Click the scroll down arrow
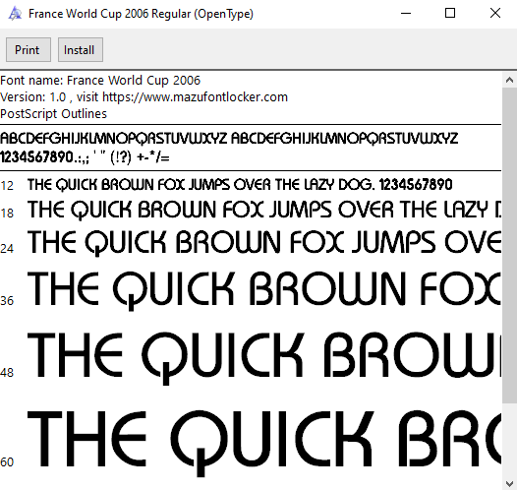Viewport: 517px width, 490px height. (509, 484)
